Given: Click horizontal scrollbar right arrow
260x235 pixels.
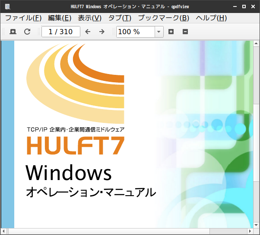Looking at the screenshot, I should point(250,231).
